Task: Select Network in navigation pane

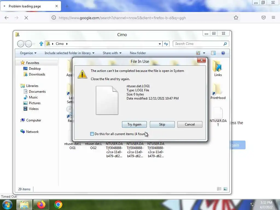Action: point(32,132)
